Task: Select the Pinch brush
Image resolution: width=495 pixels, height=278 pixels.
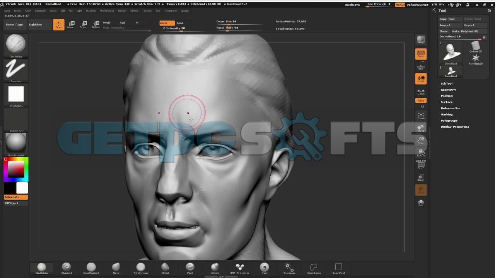Action: coord(190,268)
